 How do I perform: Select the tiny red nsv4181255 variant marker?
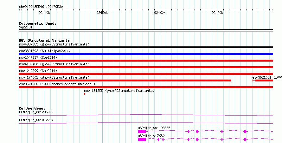coord(85,94)
